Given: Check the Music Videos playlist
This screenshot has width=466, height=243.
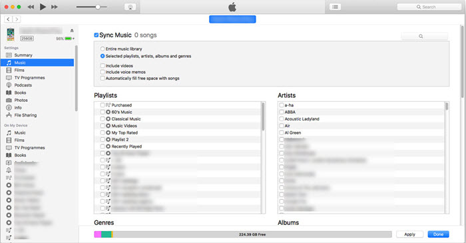Looking at the screenshot, I should pos(103,126).
